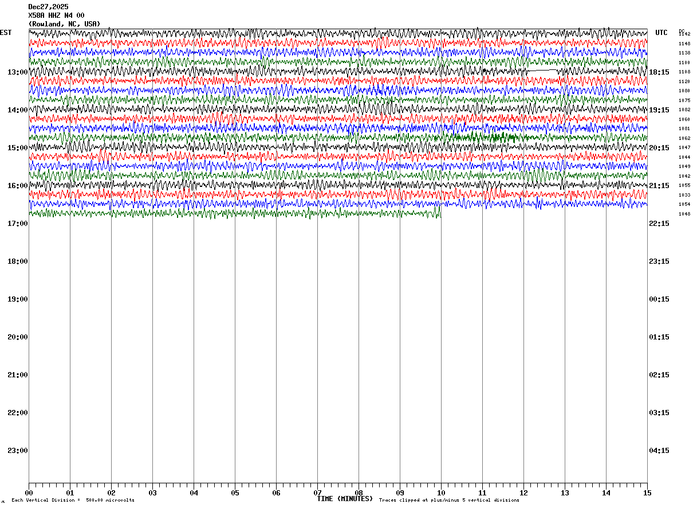
Task: Click minute 09 on the time axis
Action: pos(400,493)
